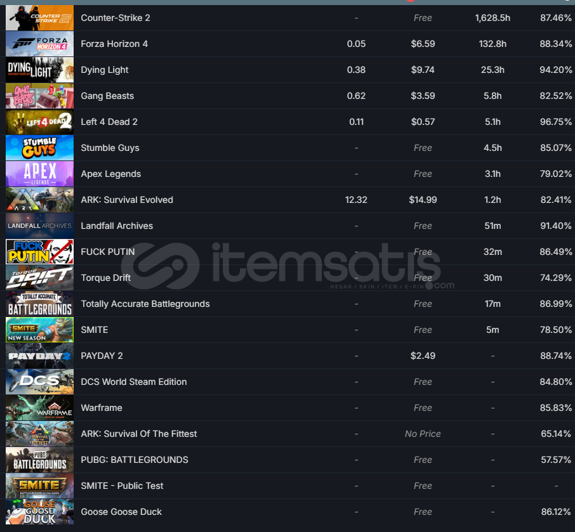Image resolution: width=575 pixels, height=532 pixels.
Task: Open the SMITE - Public Test title
Action: click(122, 486)
